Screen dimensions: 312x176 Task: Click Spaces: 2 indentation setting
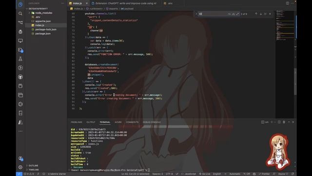pos(157,174)
